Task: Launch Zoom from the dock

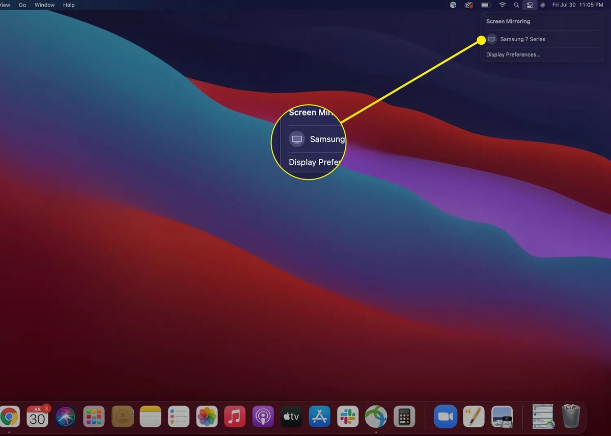Action: pyautogui.click(x=445, y=417)
